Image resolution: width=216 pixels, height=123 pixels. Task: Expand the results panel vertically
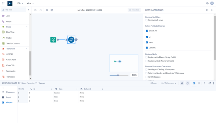click(213, 83)
